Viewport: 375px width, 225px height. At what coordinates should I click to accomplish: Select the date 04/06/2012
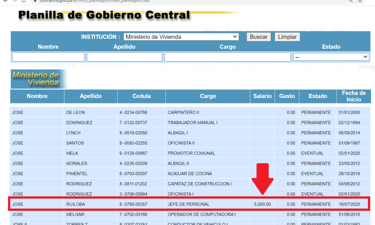point(349,184)
